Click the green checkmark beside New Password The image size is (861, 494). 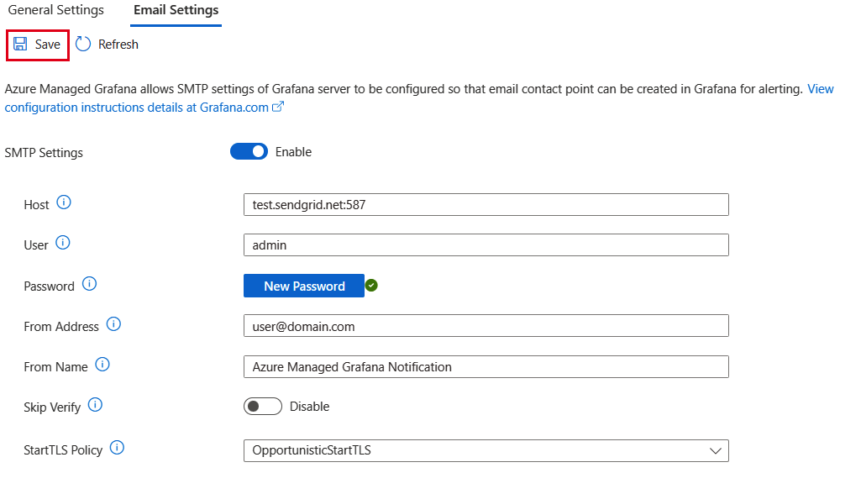(x=371, y=285)
